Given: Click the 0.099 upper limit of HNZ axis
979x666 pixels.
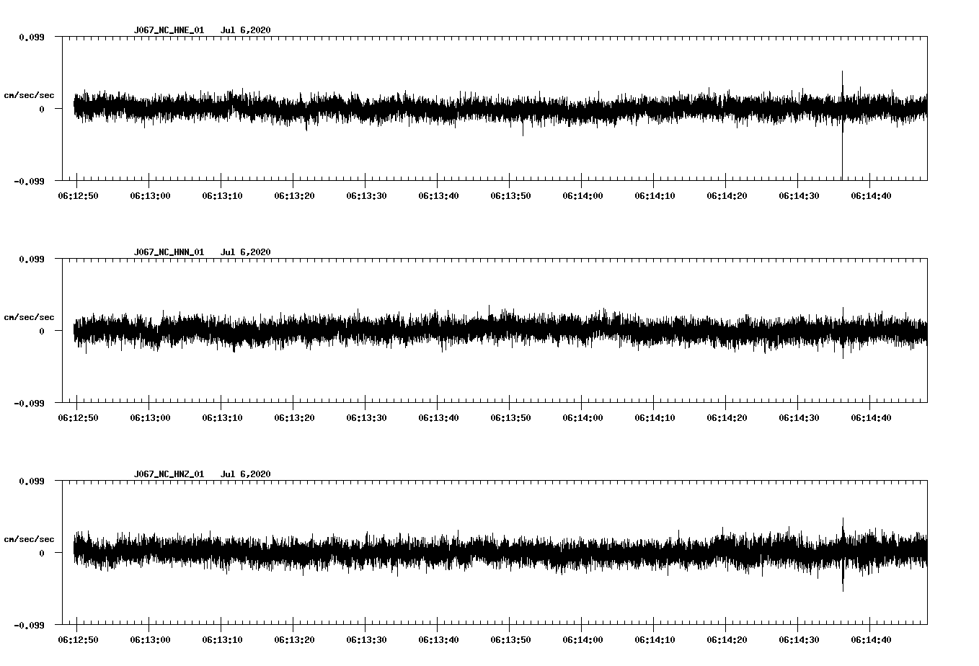Looking at the screenshot, I should 31,481.
